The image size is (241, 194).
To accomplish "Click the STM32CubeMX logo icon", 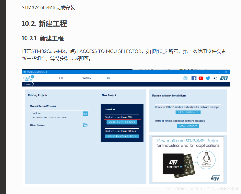I will coord(29,78).
